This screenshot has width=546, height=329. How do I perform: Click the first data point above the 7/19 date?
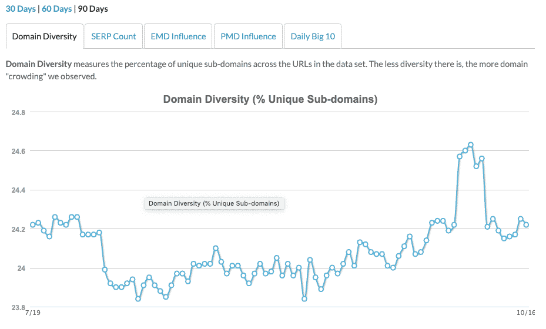point(33,224)
